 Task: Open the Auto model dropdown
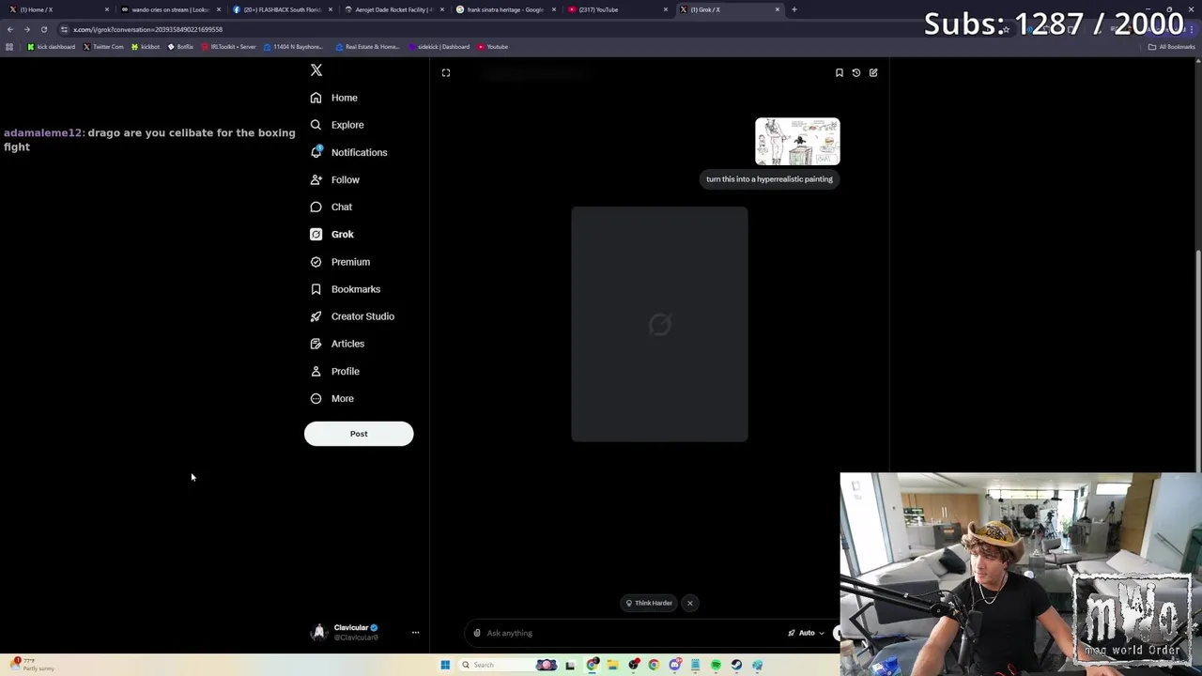(806, 633)
